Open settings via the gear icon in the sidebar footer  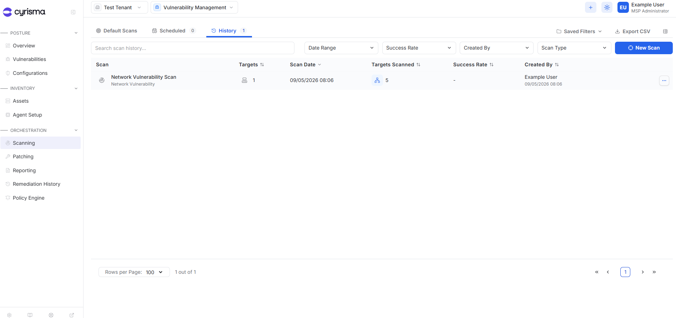[9, 315]
